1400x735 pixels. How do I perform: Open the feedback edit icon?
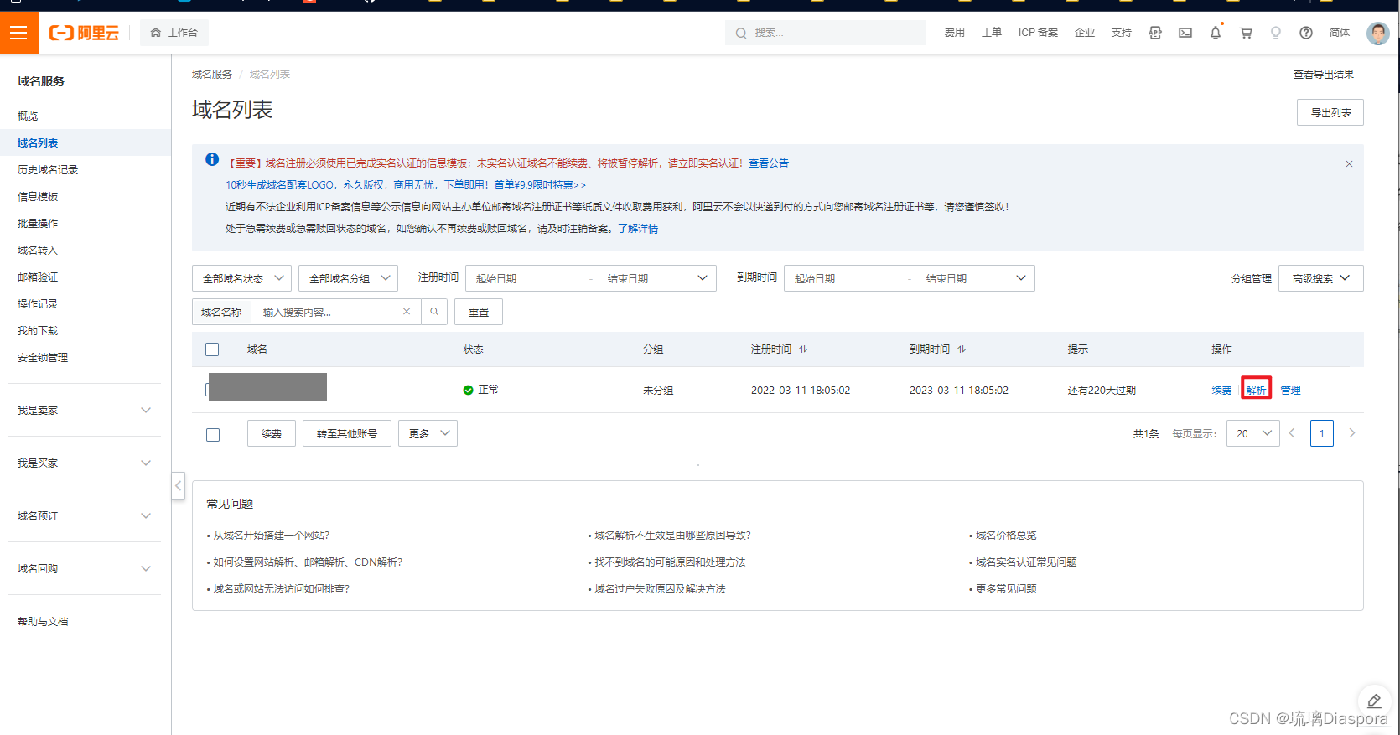(1374, 701)
